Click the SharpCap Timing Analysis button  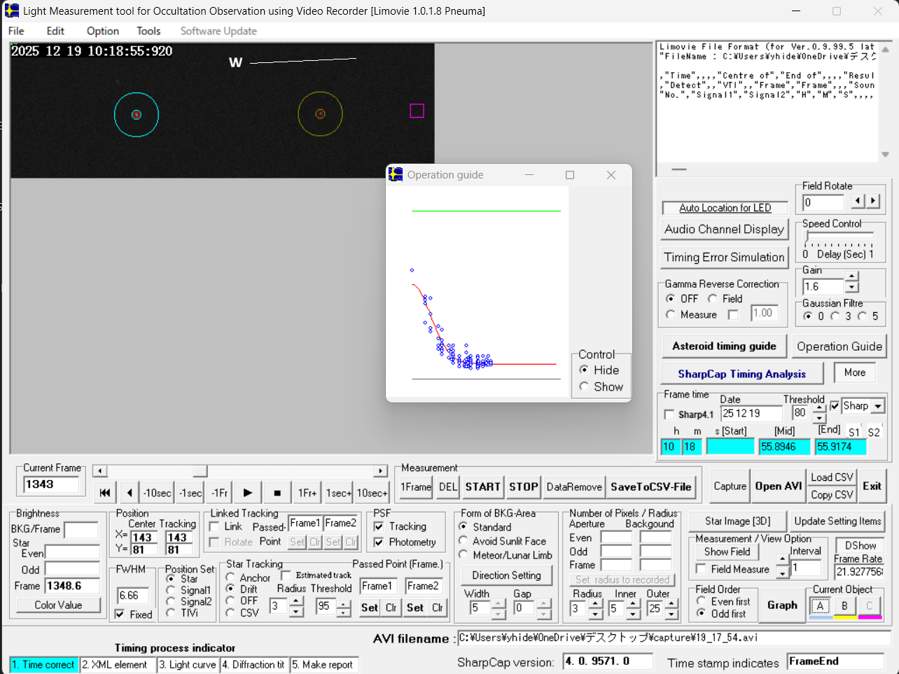point(741,374)
